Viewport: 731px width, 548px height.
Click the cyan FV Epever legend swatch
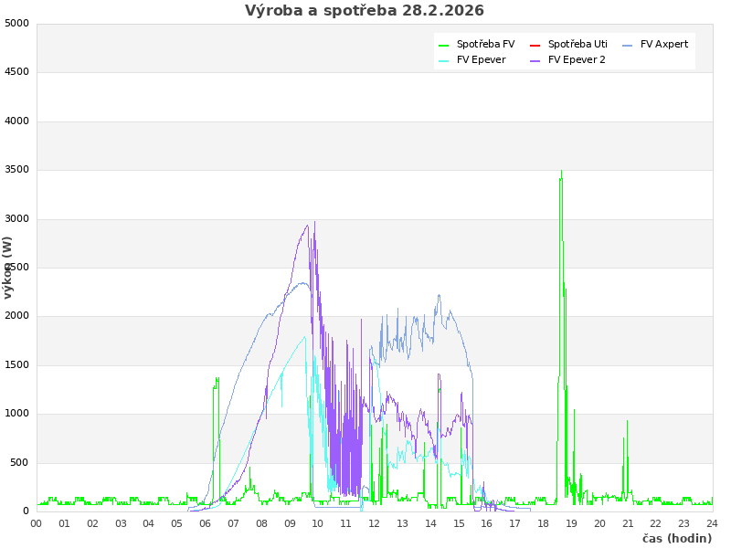[x=444, y=60]
